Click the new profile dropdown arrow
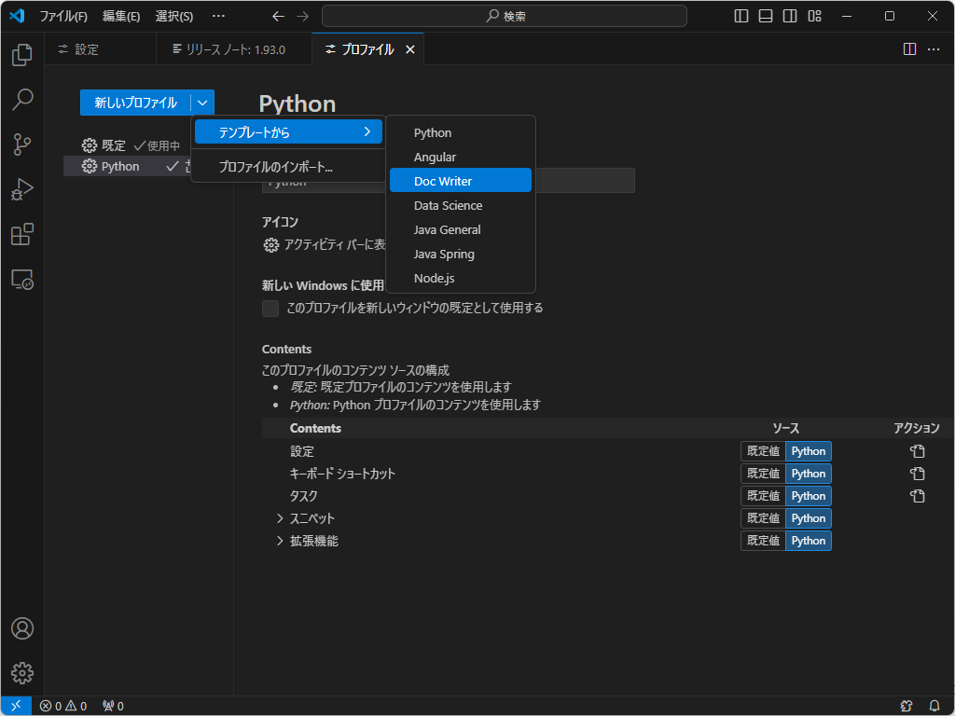This screenshot has width=955, height=716. pyautogui.click(x=202, y=103)
